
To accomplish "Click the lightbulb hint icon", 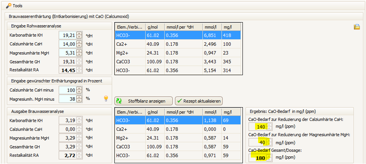I will click(106, 99).
